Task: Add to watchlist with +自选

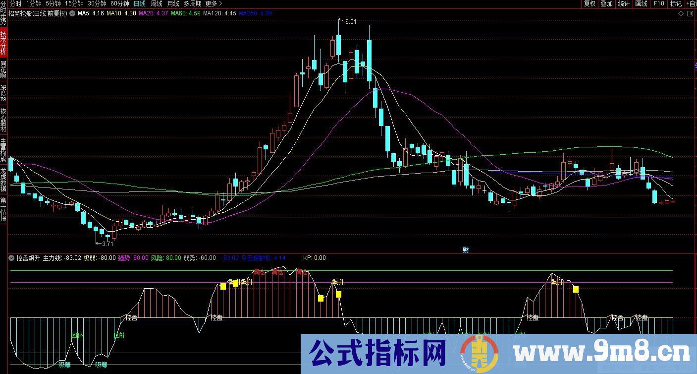Action: tap(691, 3)
